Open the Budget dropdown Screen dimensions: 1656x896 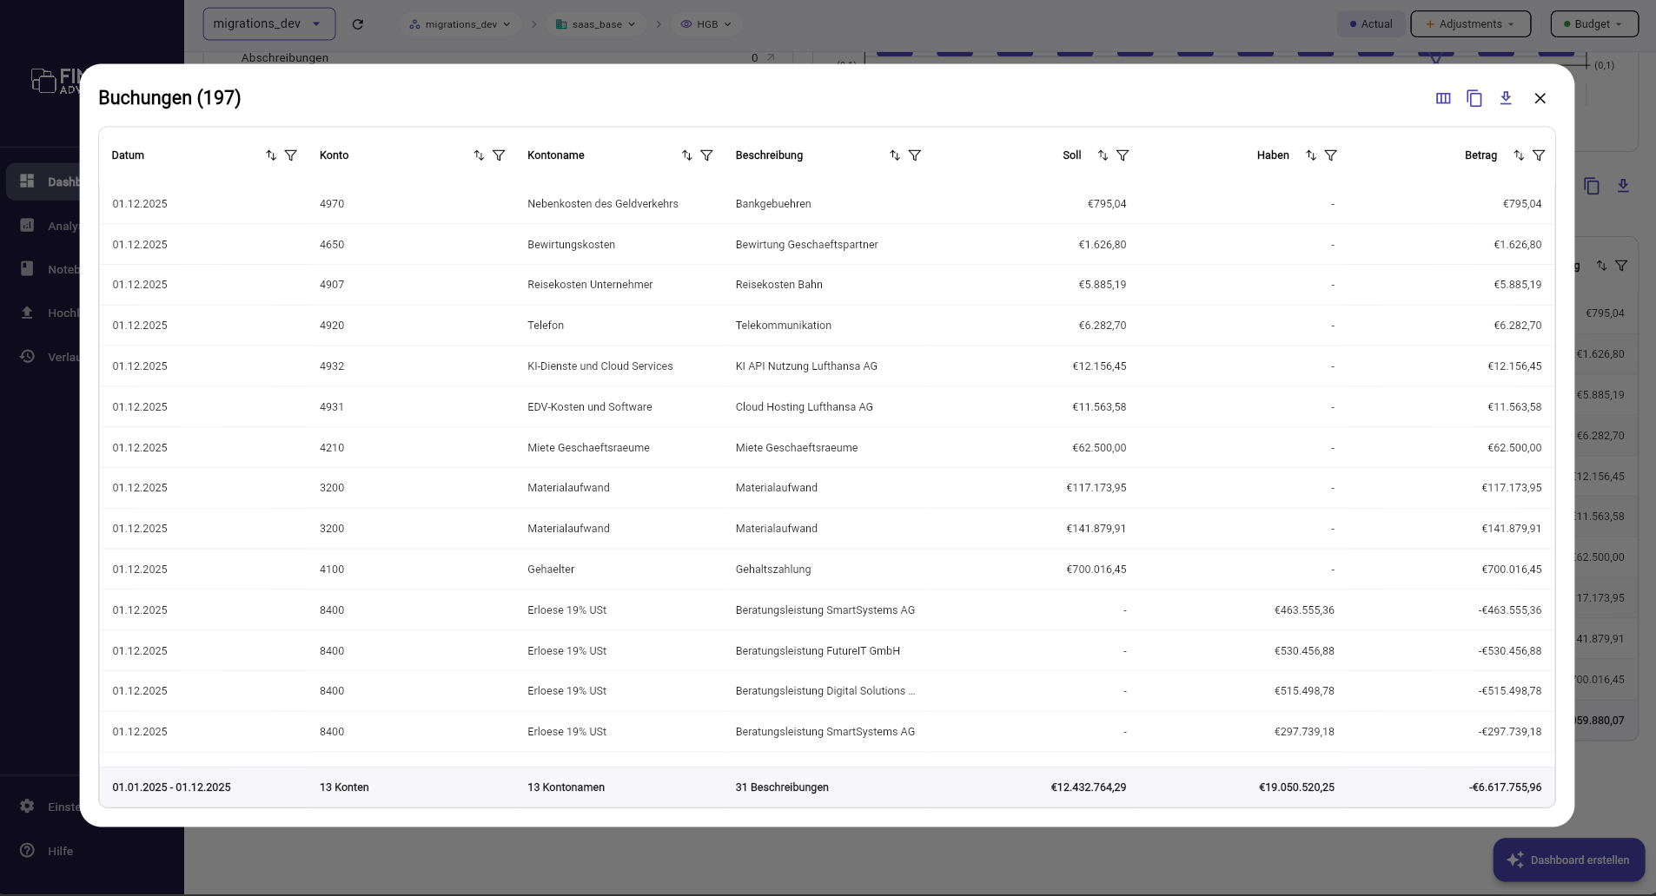click(x=1594, y=24)
